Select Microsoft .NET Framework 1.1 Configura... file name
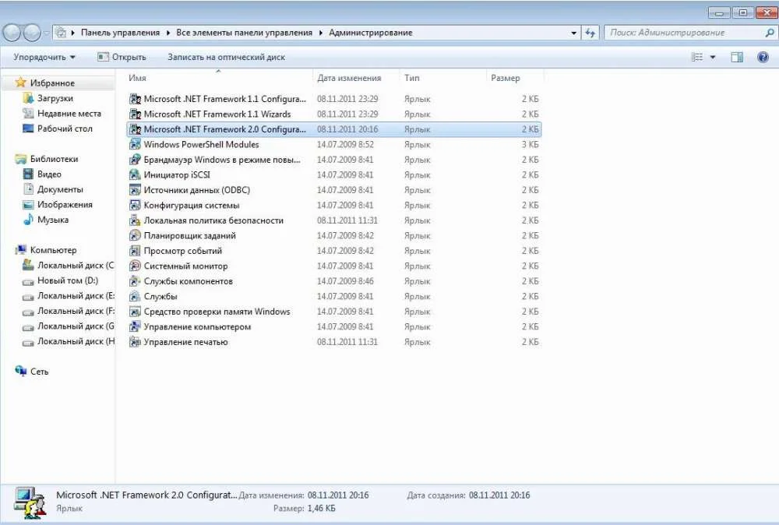This screenshot has height=525, width=779. click(224, 99)
